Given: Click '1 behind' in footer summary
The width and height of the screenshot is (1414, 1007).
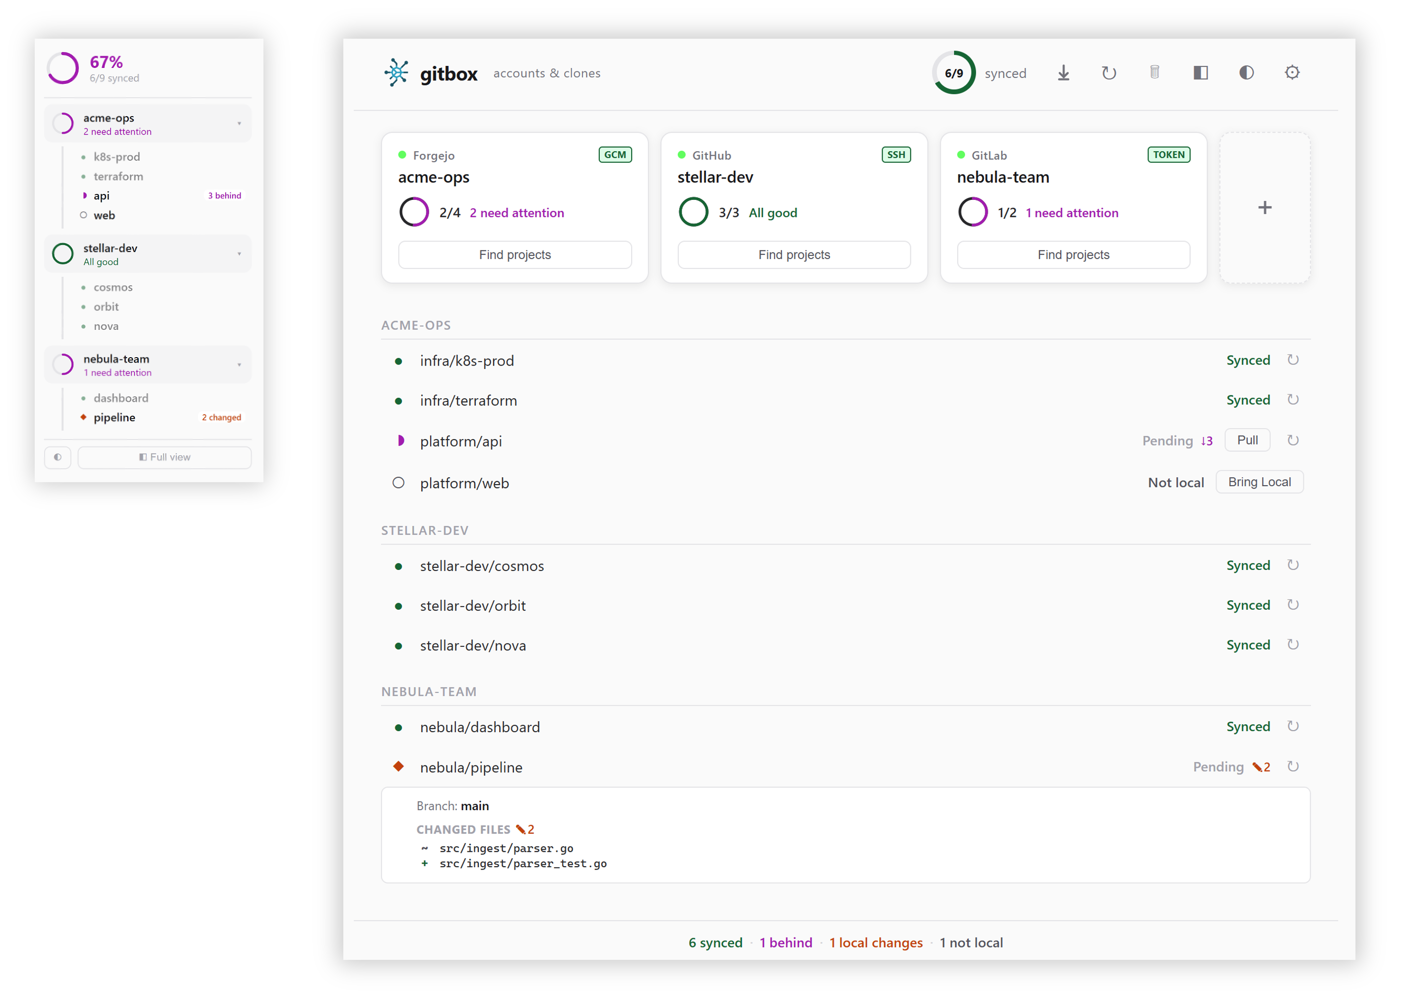Looking at the screenshot, I should click(786, 943).
